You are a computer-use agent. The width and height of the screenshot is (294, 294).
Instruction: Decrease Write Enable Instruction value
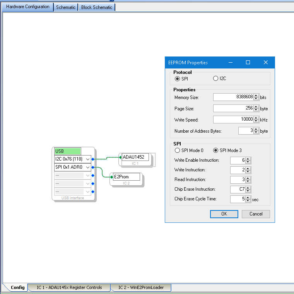point(248,162)
